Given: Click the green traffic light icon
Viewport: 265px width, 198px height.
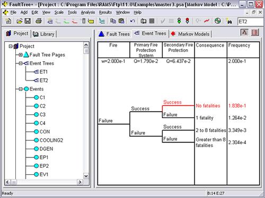Looking at the screenshot, I should (x=179, y=21).
